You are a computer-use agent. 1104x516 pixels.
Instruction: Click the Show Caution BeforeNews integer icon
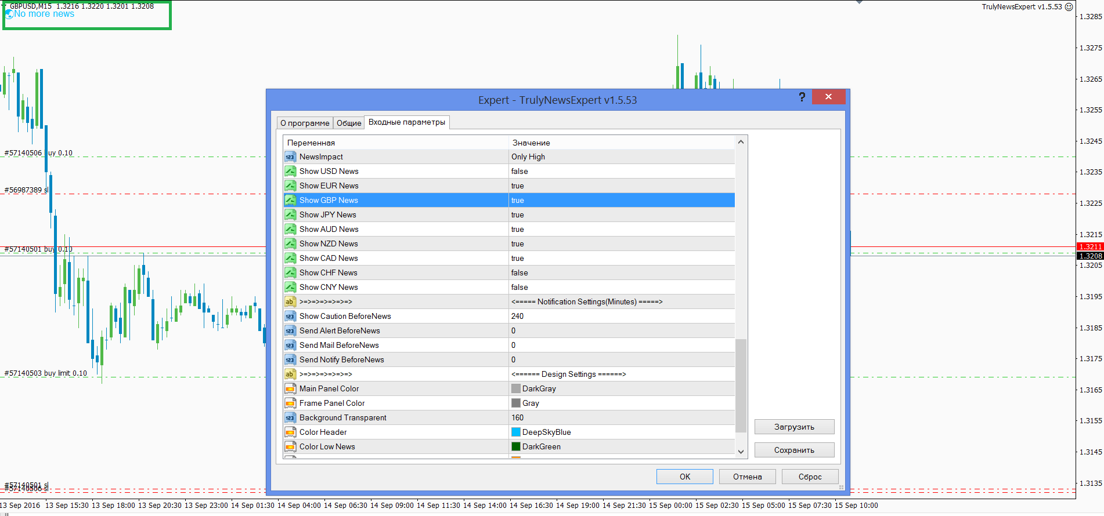click(290, 316)
